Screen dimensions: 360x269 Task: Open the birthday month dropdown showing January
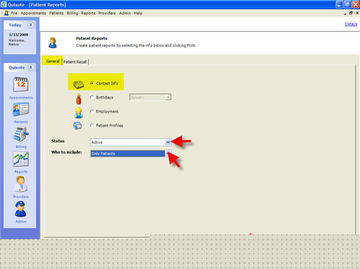150,97
